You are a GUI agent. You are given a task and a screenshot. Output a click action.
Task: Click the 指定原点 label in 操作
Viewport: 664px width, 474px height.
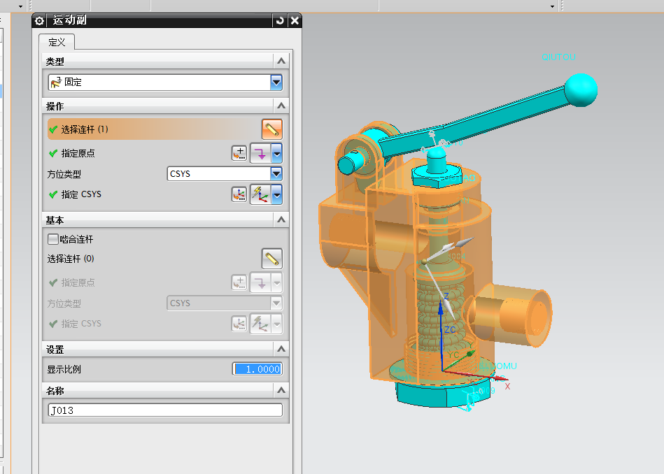tap(78, 153)
